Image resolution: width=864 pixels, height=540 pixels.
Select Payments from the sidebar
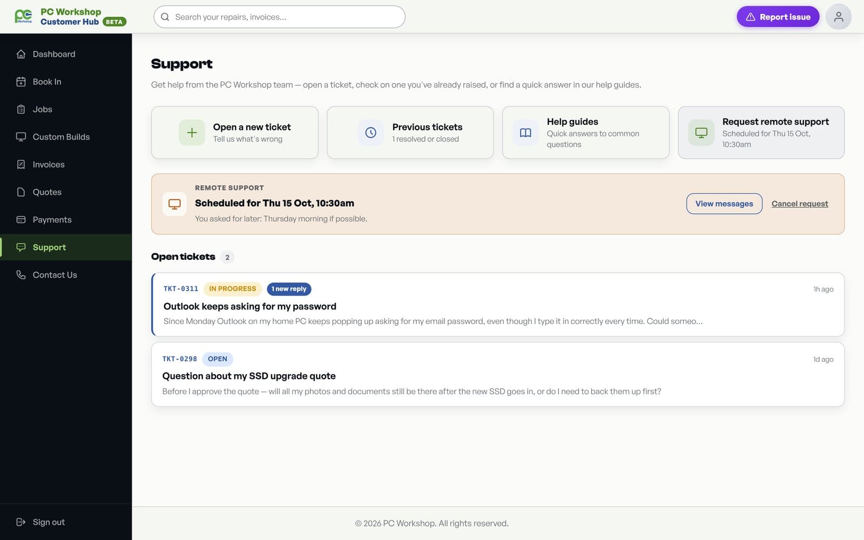tap(66, 219)
